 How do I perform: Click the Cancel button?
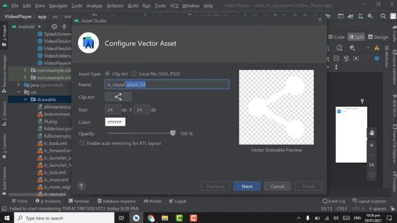[277, 186]
